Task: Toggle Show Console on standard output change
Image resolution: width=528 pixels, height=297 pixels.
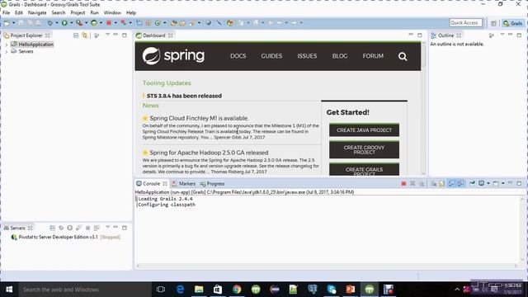Action: 451,183
